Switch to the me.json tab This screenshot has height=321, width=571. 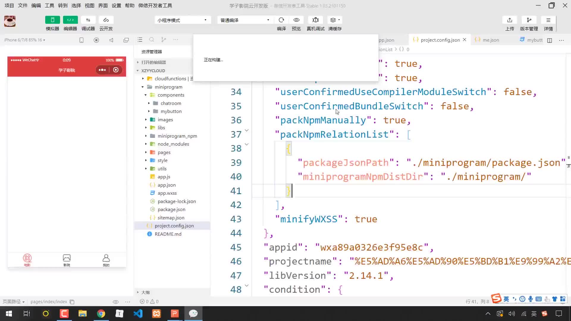490,40
